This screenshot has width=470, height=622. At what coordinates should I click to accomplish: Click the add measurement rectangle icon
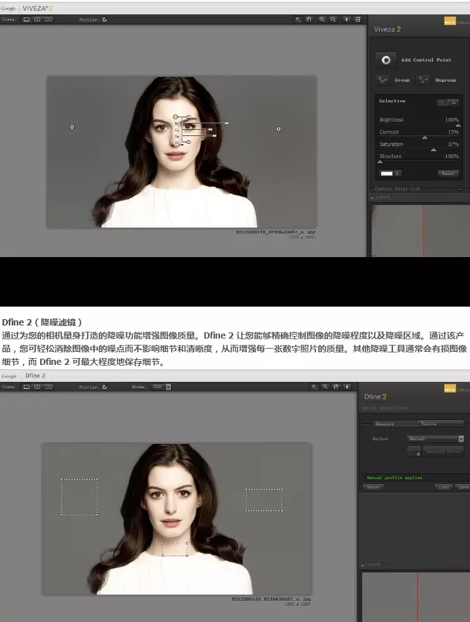pyautogui.click(x=414, y=451)
